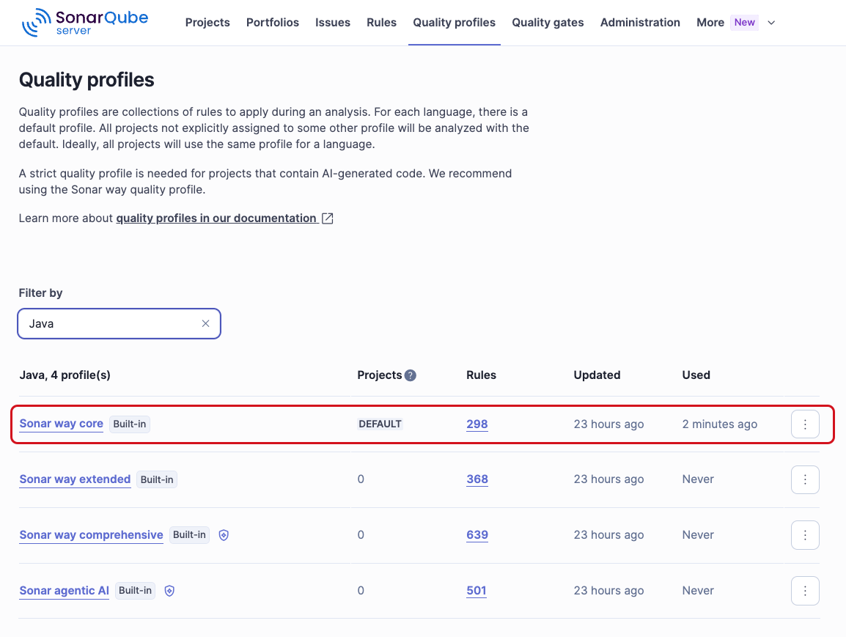Click the Used column header
The width and height of the screenshot is (846, 637).
click(696, 375)
